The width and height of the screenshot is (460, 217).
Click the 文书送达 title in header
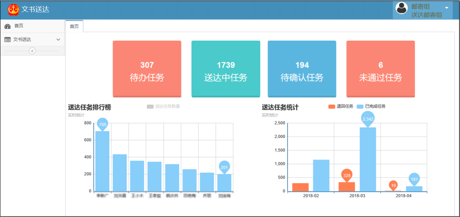pyautogui.click(x=36, y=10)
